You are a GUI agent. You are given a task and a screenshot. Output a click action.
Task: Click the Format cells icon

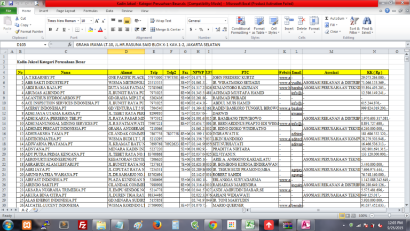coord(314,21)
